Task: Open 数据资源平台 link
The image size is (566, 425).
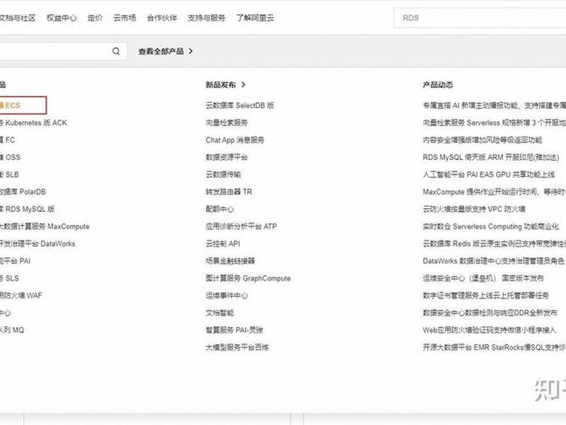Action: pyautogui.click(x=226, y=157)
